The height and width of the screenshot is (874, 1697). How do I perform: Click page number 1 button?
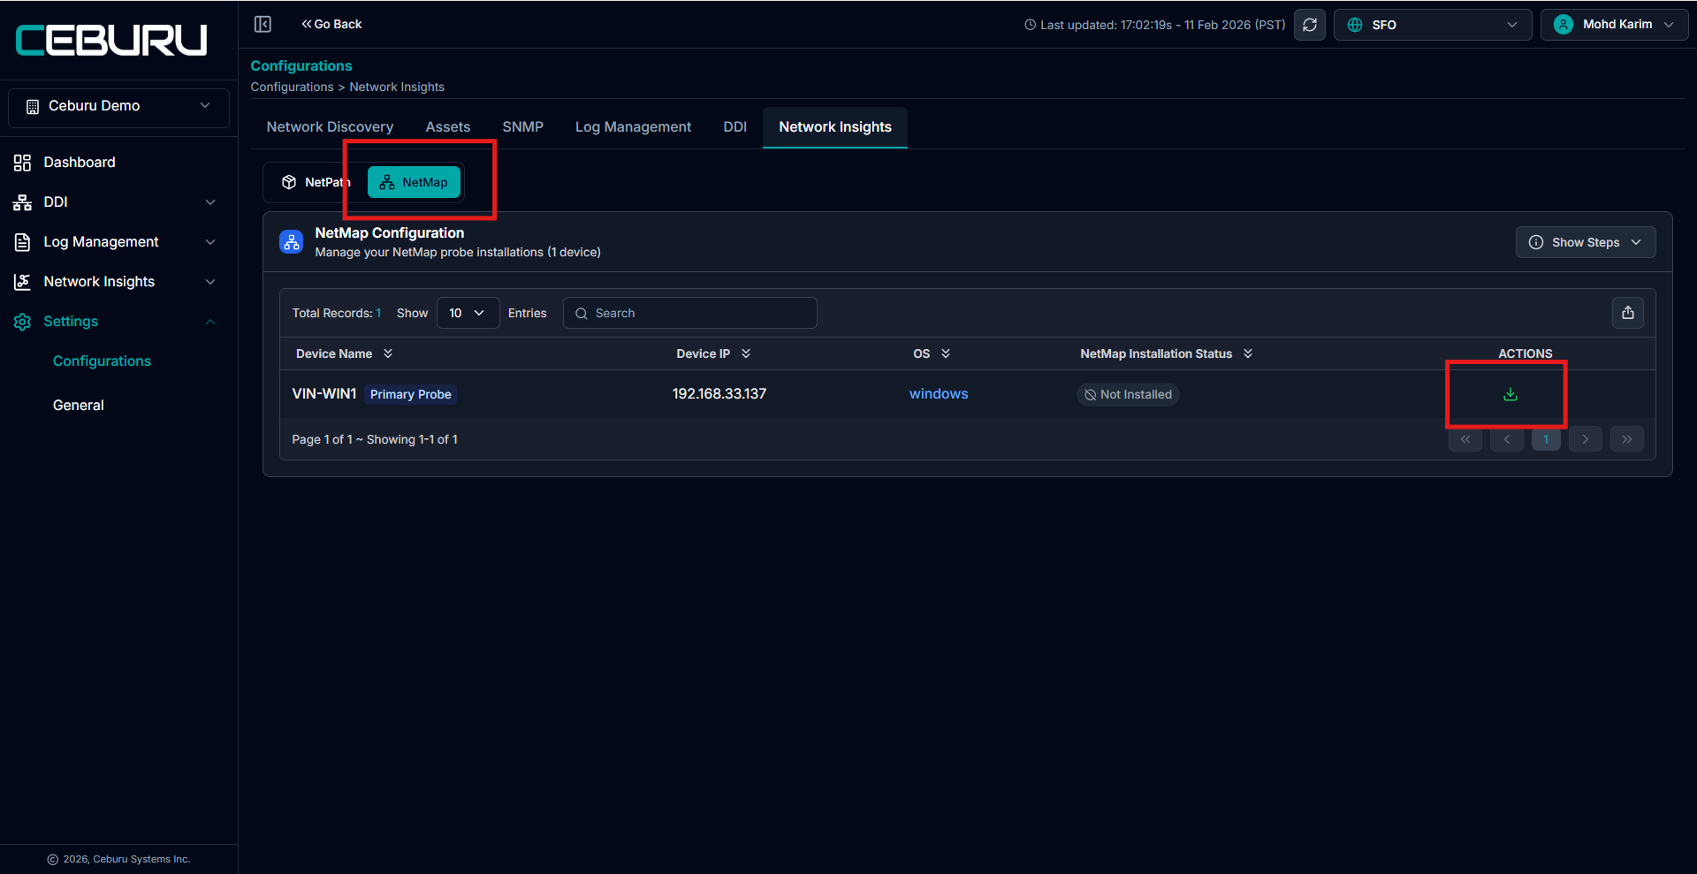click(1546, 439)
